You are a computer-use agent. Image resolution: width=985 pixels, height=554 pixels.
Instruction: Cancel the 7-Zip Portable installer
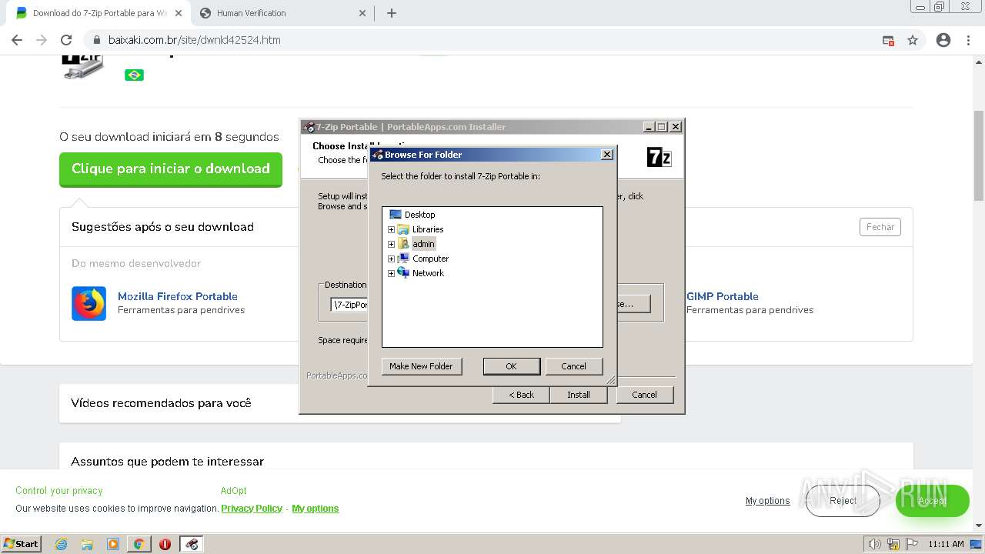(644, 395)
